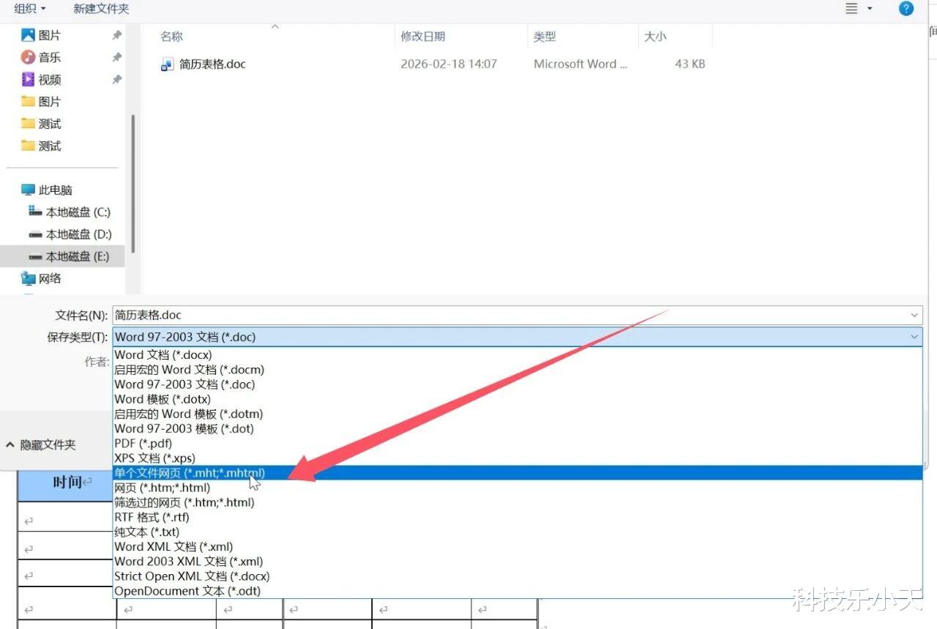
Task: Choose Word 97-2003 文档 (*.doc) from list
Action: click(x=518, y=384)
